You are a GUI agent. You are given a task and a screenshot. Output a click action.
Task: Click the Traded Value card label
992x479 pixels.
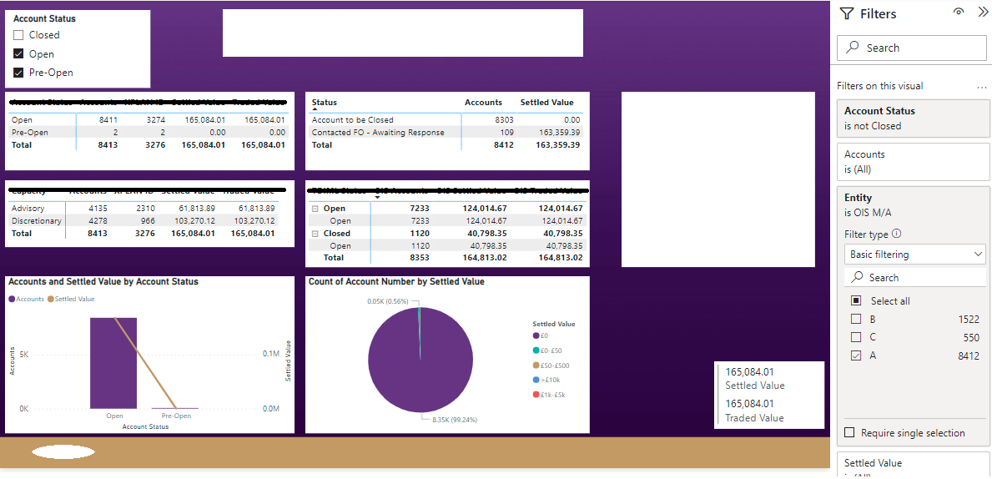[x=754, y=417]
